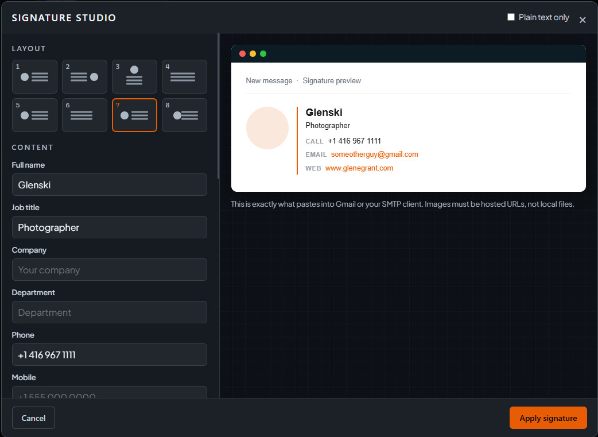Viewport: 598px width, 437px height.
Task: Click the SIGNATURE STUDIO title
Action: pyautogui.click(x=64, y=18)
